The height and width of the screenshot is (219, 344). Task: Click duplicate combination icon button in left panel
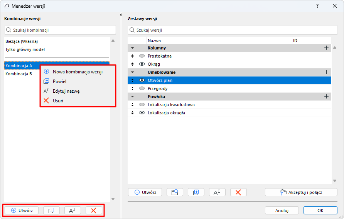[x=51, y=211]
